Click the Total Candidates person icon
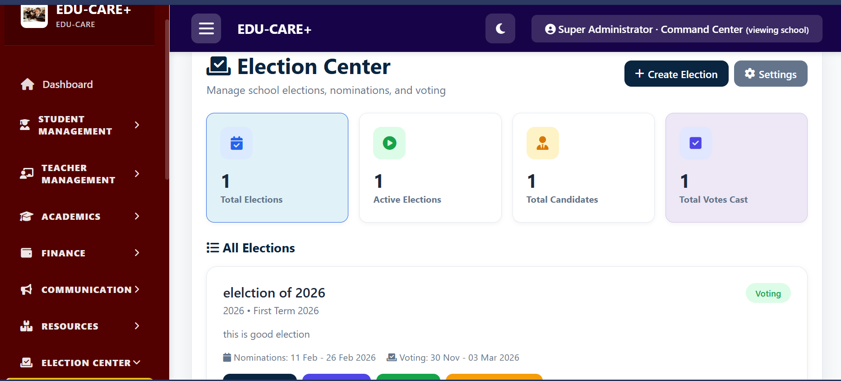The width and height of the screenshot is (841, 381). click(542, 143)
